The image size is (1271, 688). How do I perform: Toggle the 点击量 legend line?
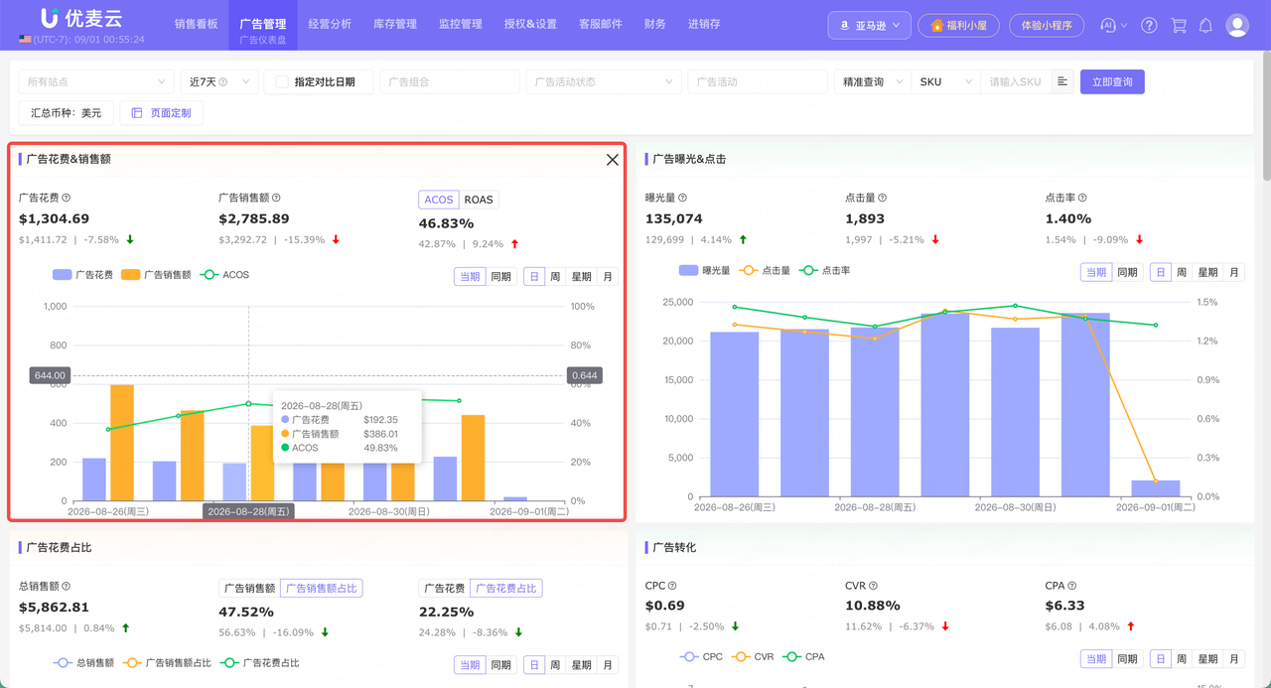click(x=766, y=270)
